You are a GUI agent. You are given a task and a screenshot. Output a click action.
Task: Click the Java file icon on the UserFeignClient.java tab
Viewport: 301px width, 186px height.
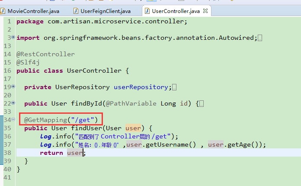76,11
